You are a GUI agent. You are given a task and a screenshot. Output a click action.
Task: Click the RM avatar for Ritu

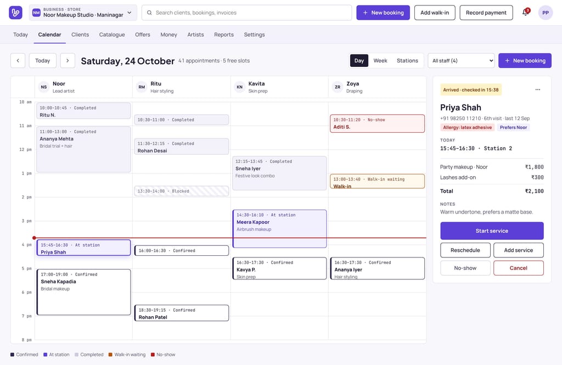[142, 87]
